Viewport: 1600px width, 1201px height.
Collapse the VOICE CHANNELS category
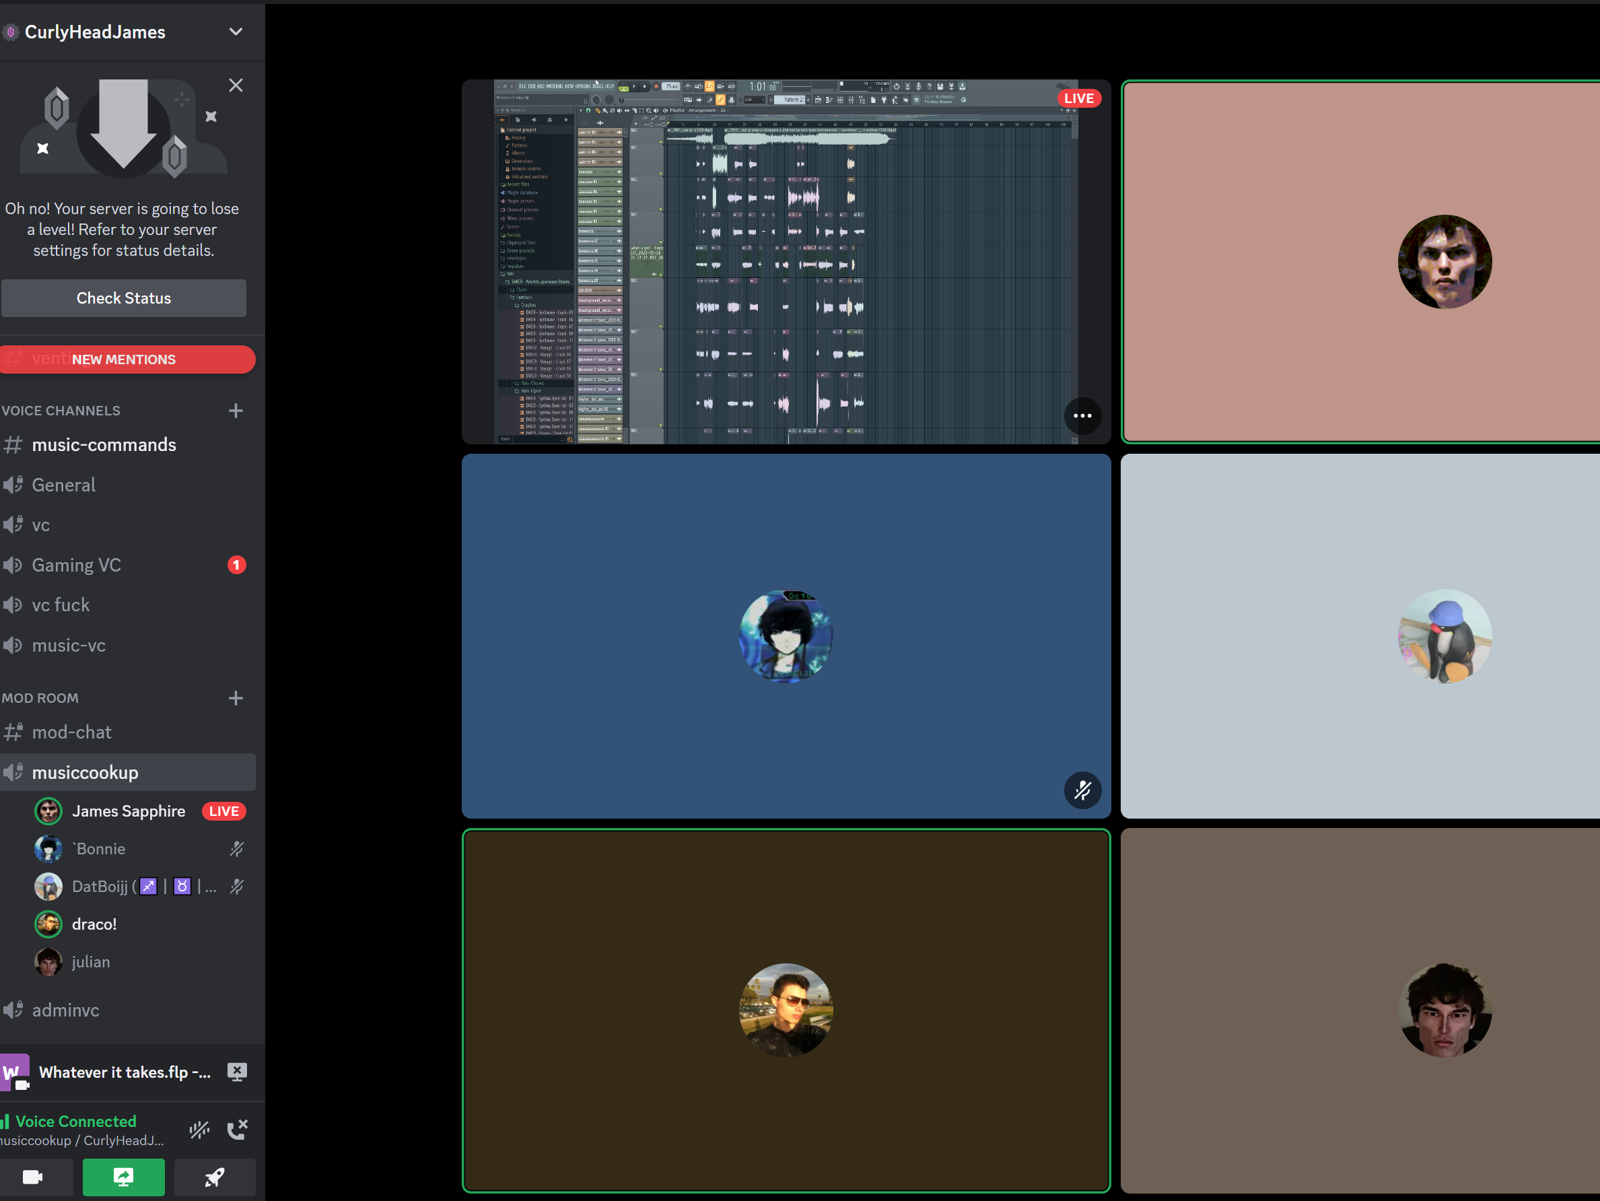(61, 411)
